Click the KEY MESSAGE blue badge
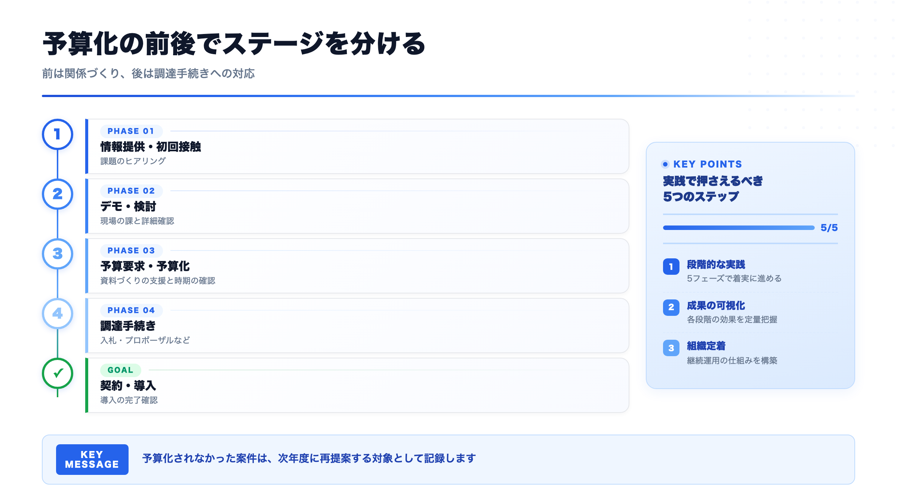This screenshot has width=897, height=504. 92,460
